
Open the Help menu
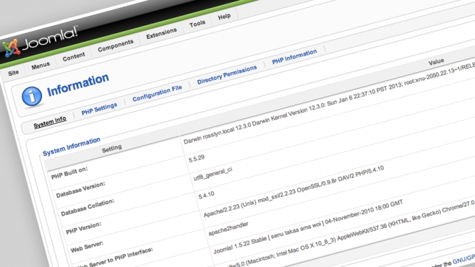(224, 17)
